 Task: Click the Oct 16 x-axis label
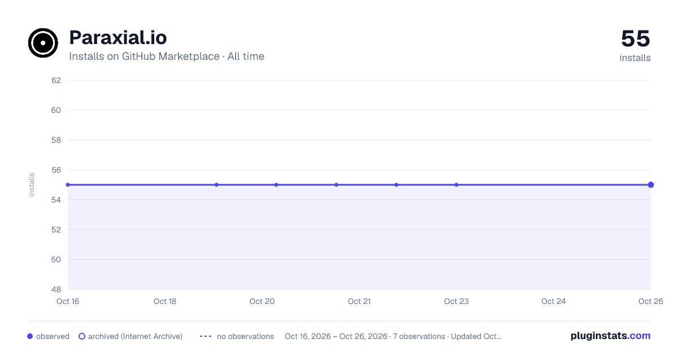[68, 301]
